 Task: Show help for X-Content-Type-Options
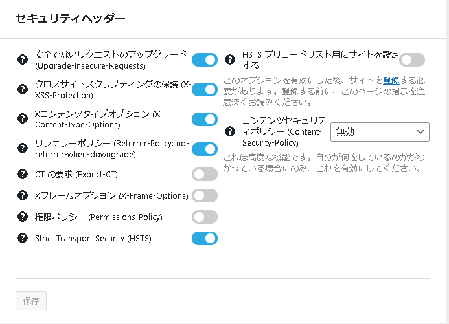tap(23, 118)
